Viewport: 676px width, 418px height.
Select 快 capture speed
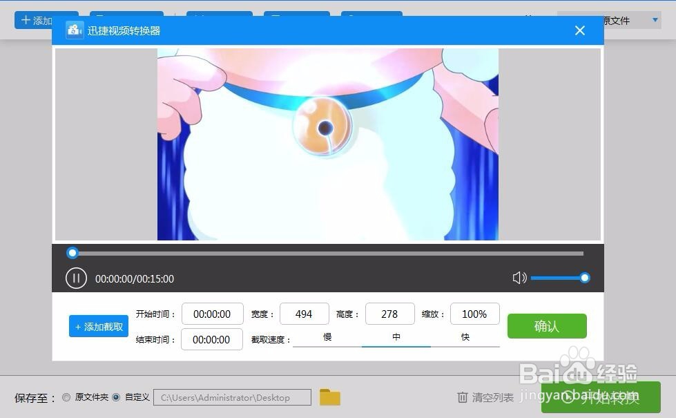pos(465,337)
